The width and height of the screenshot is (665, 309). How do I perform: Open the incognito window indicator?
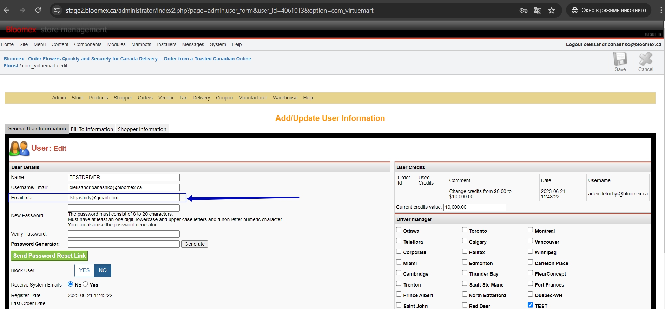tap(608, 10)
